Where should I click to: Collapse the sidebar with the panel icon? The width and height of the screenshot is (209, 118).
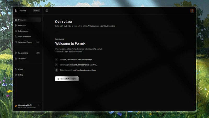47,10
